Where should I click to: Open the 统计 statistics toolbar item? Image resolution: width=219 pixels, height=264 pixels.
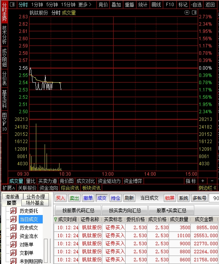(x=143, y=5)
